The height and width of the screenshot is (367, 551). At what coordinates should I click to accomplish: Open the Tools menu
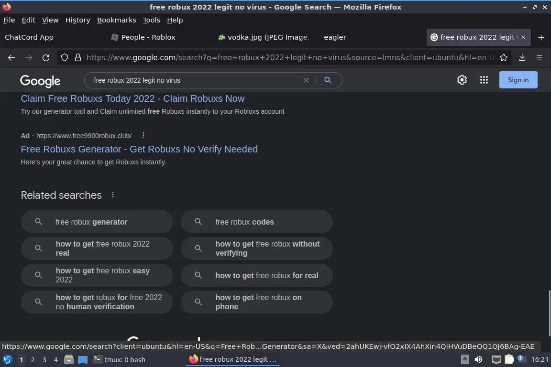click(x=152, y=20)
